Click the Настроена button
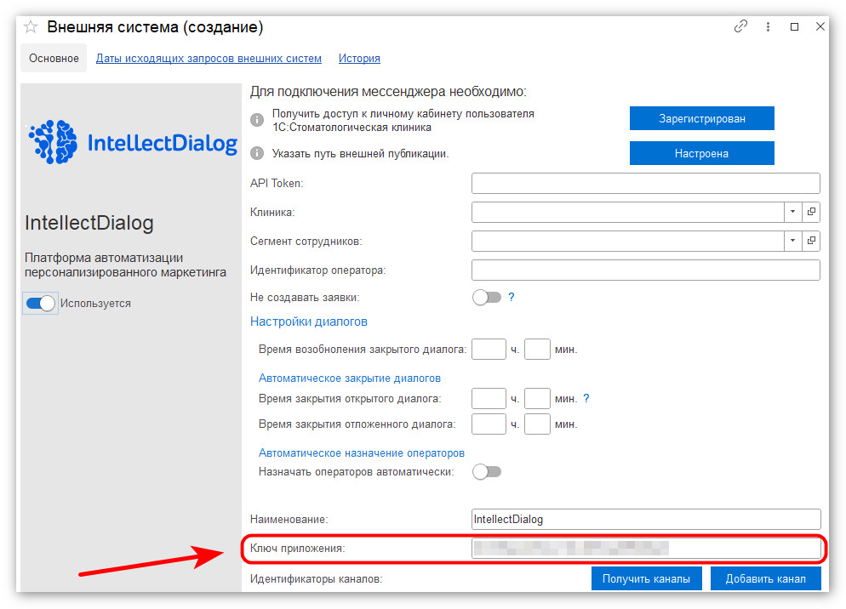846x609 pixels. (702, 153)
